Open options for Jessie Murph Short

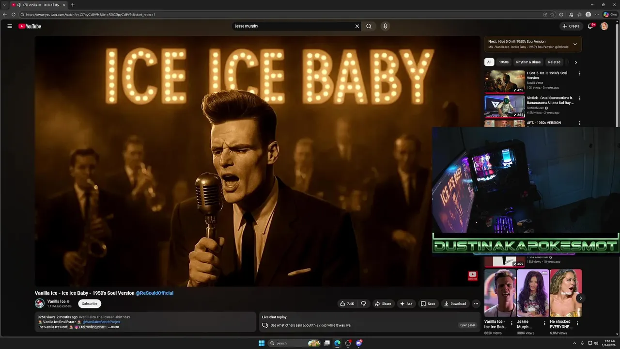pyautogui.click(x=544, y=323)
